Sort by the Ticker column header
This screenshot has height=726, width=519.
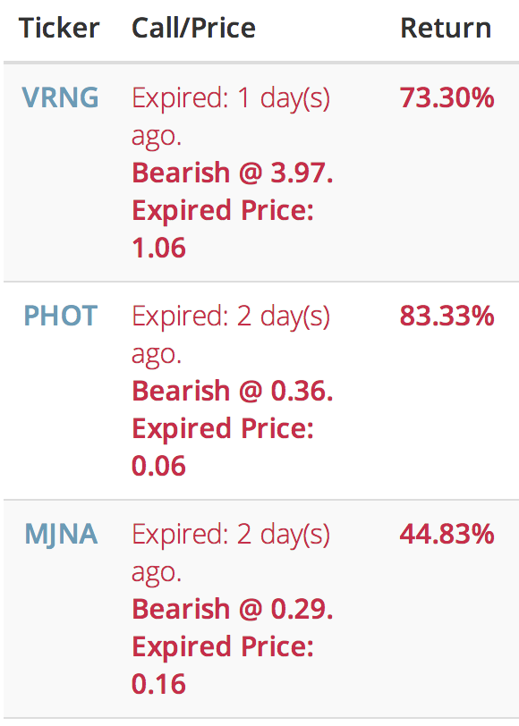[59, 28]
